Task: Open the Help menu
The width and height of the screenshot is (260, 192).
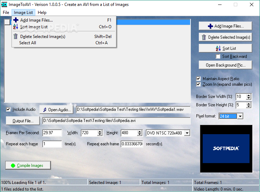Action: [x=42, y=13]
